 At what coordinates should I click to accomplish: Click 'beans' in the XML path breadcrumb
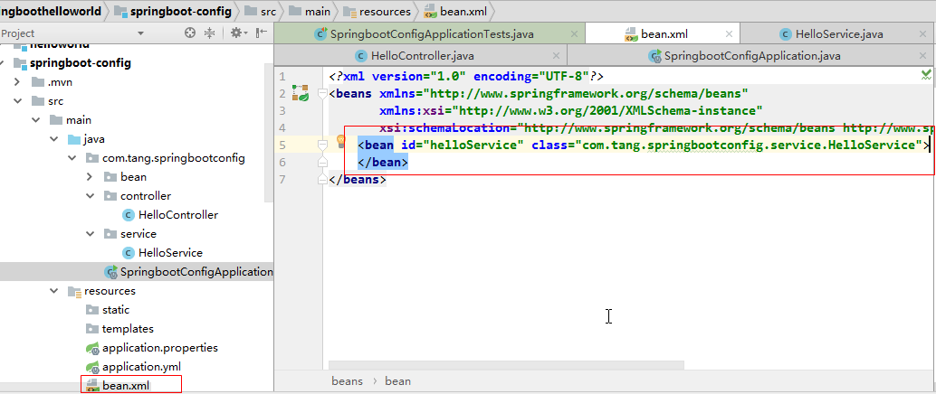tap(348, 381)
